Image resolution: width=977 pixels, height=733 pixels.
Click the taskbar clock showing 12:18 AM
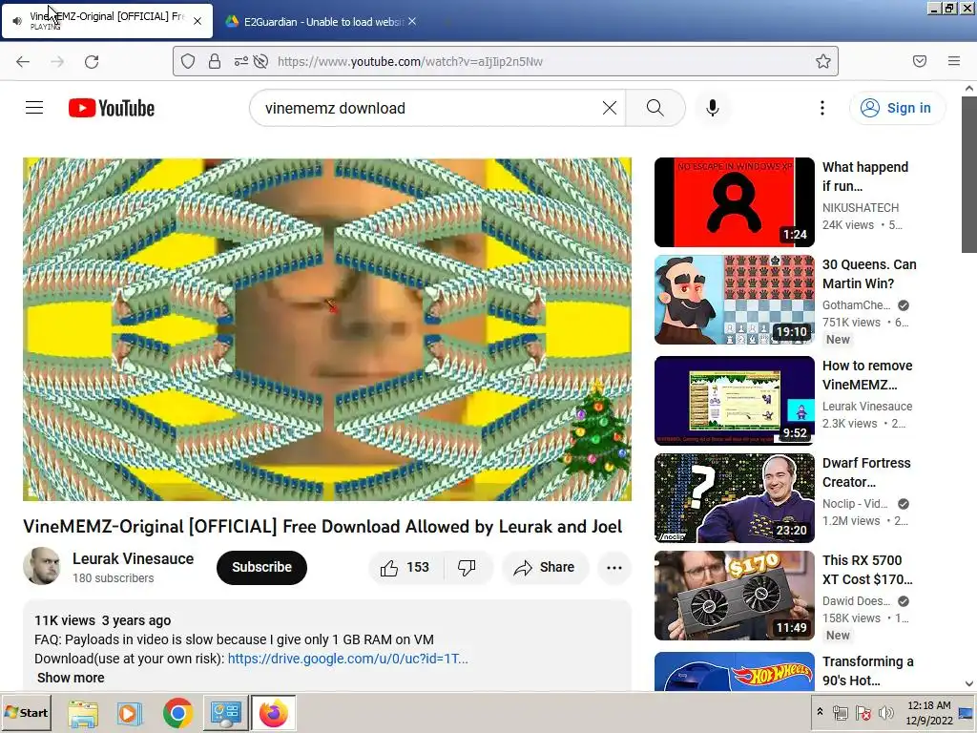(928, 712)
